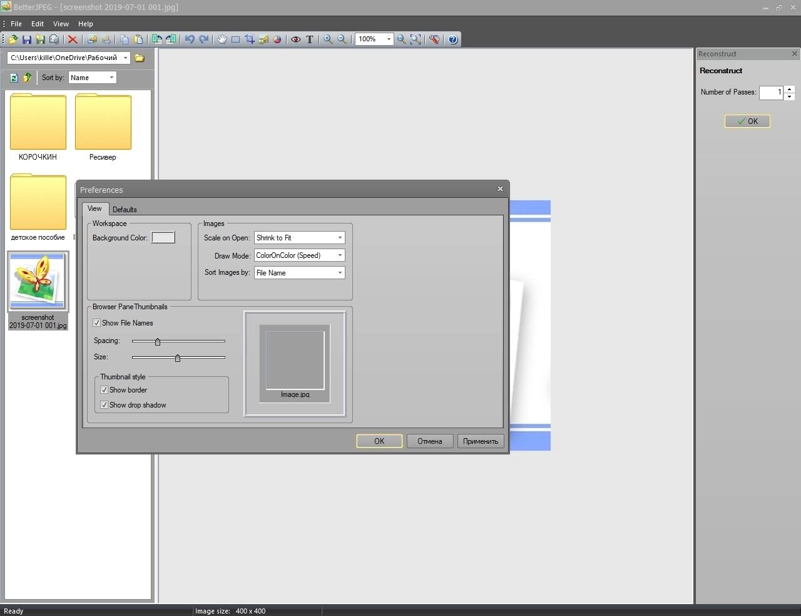The image size is (801, 616).
Task: Toggle the Show border checkbox
Action: (104, 390)
